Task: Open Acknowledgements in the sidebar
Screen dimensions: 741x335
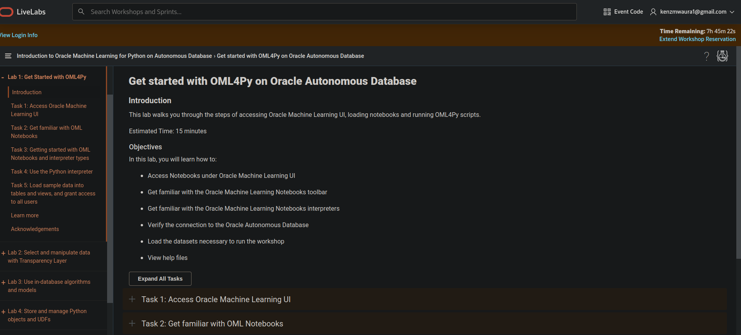Action: [35, 229]
